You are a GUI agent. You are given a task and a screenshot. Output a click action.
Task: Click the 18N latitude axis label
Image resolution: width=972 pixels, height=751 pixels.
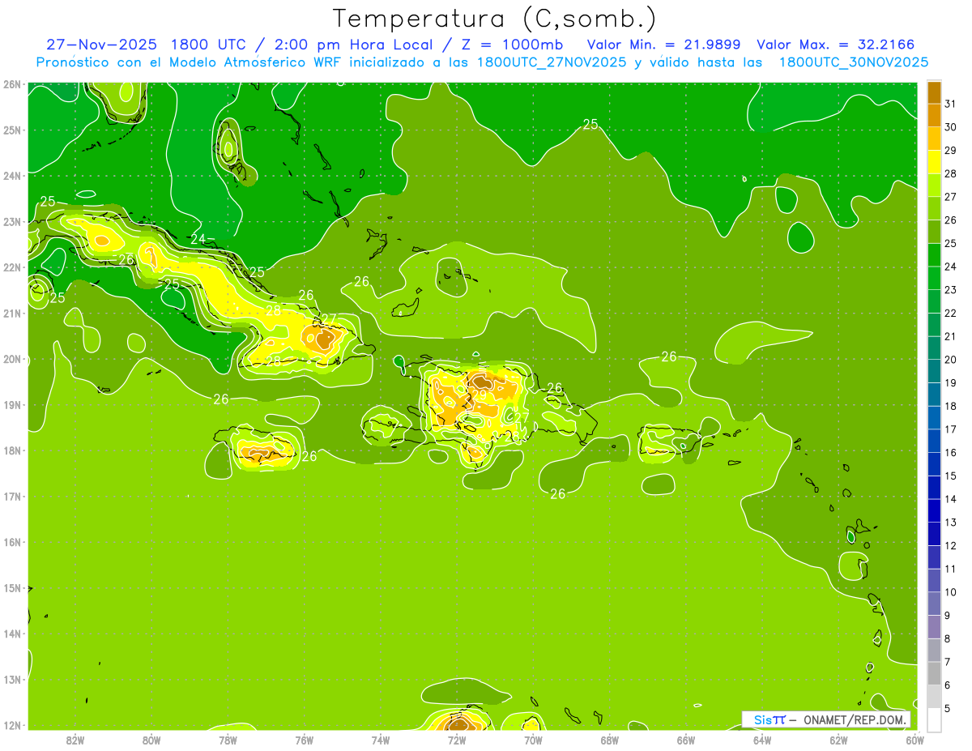click(12, 451)
